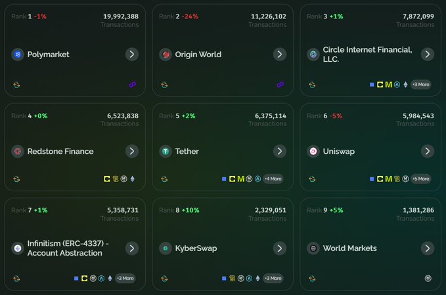Click the Ethereum diamond icon on Redstone Finance card
This screenshot has height=295, width=446.
[133, 179]
